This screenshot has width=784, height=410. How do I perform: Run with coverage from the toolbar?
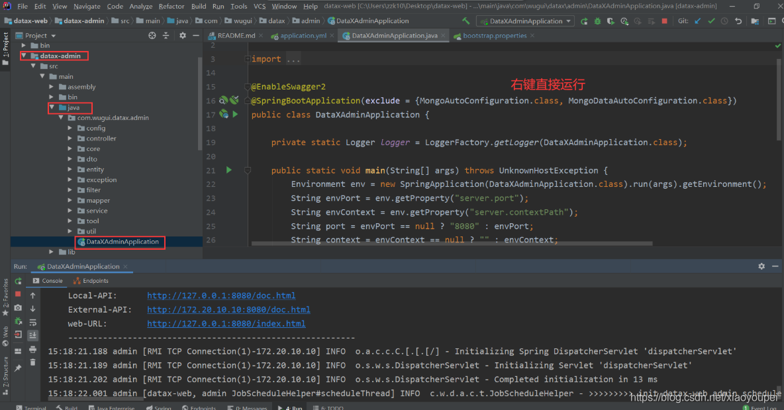[x=611, y=21]
